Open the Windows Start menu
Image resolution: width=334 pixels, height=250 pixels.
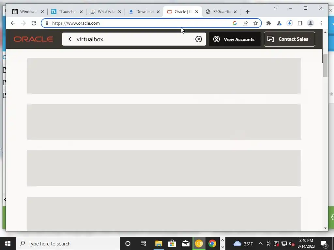point(8,243)
